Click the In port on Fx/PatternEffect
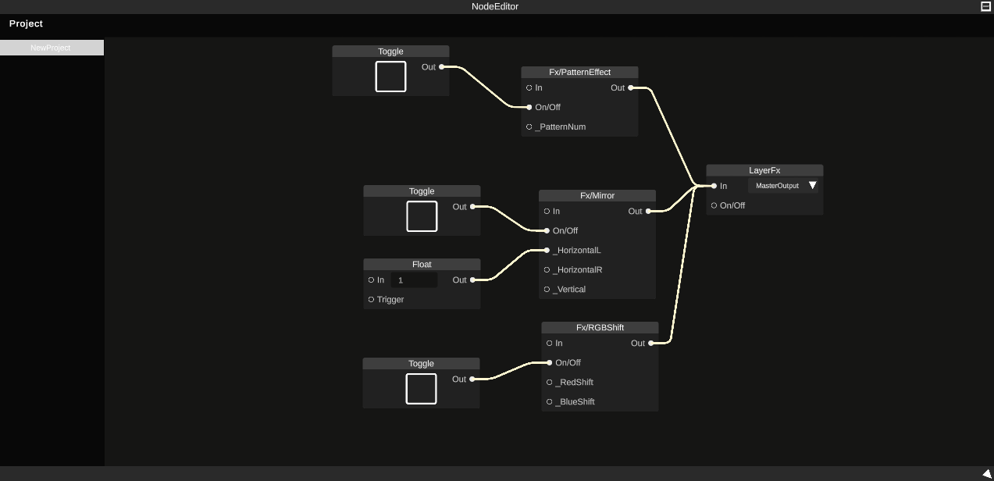This screenshot has height=481, width=994. point(529,87)
